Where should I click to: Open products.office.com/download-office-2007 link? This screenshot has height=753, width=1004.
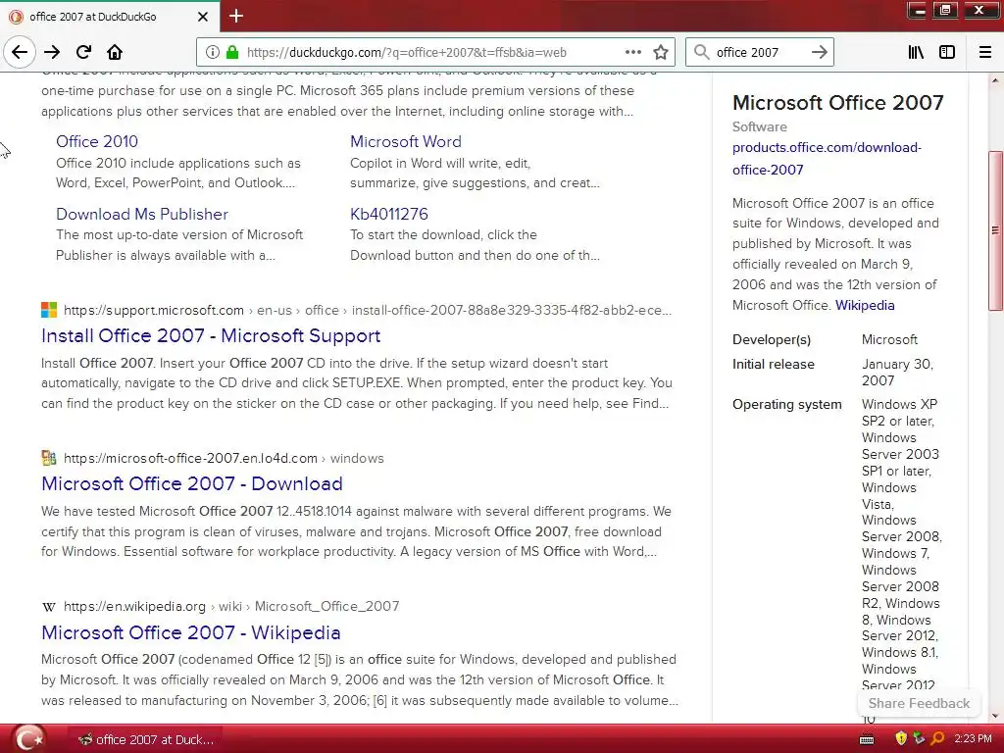(827, 158)
